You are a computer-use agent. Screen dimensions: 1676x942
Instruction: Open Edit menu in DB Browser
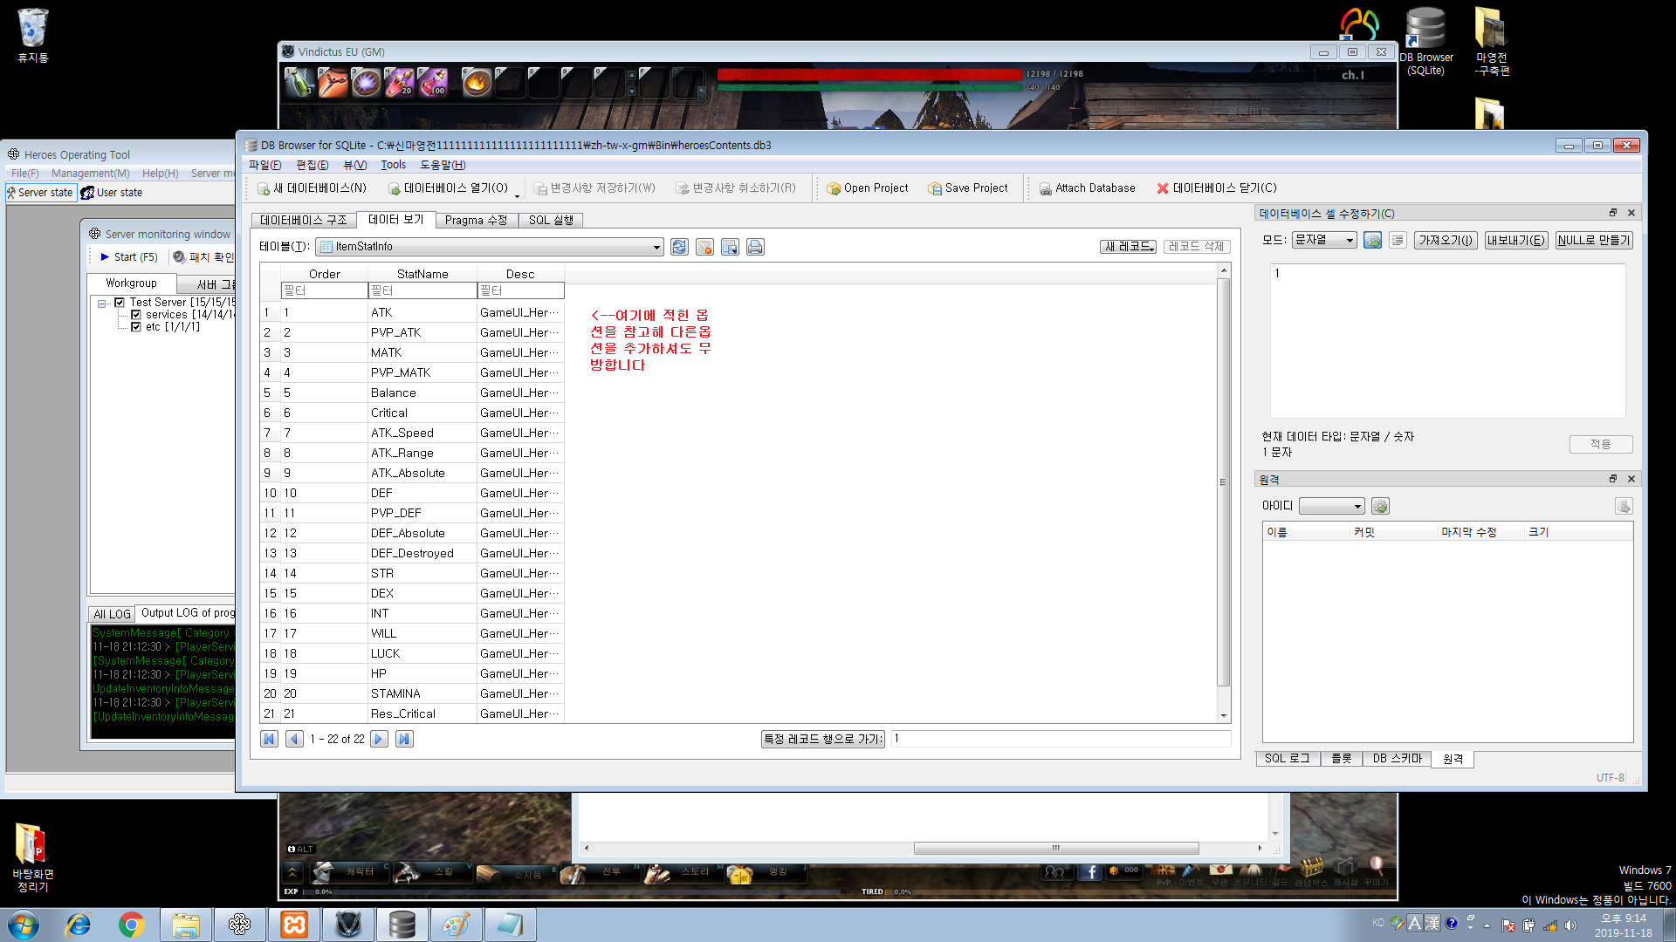pos(312,165)
